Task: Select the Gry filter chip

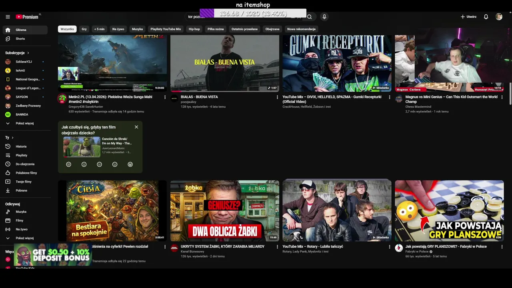Action: (84, 29)
